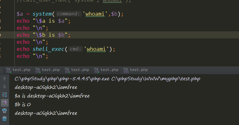This screenshot has height=125, width=239.
Task: Click the php.exe command path line in the console
Action: point(107,79)
